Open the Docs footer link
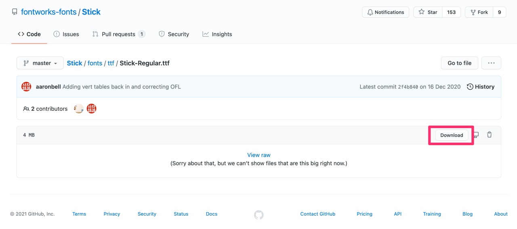517x229 pixels. 212,214
